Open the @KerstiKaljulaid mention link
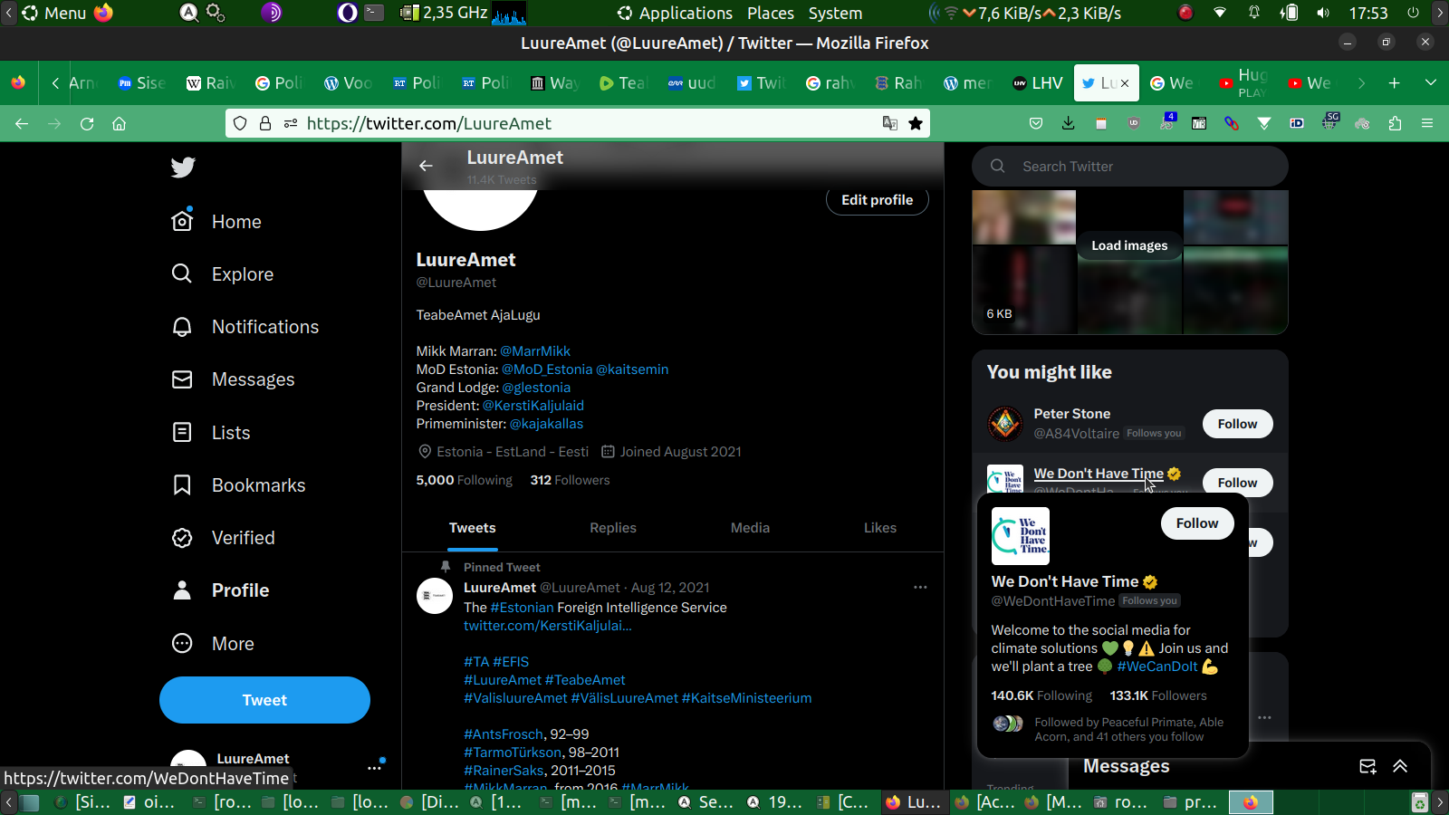This screenshot has width=1449, height=815. tap(533, 406)
